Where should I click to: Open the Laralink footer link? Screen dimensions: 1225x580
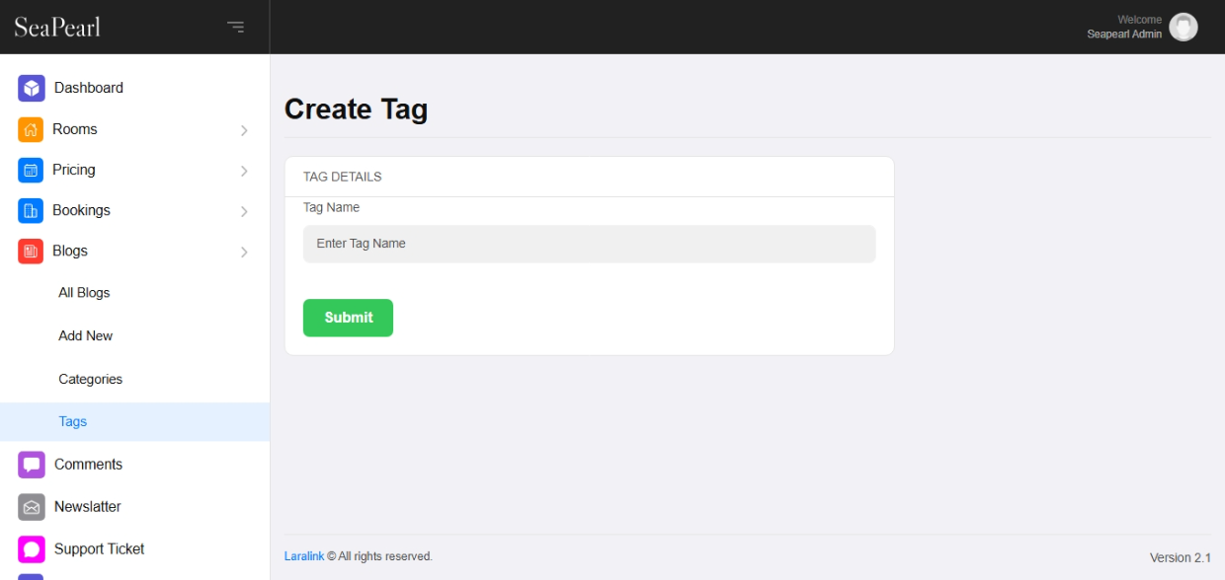tap(303, 556)
